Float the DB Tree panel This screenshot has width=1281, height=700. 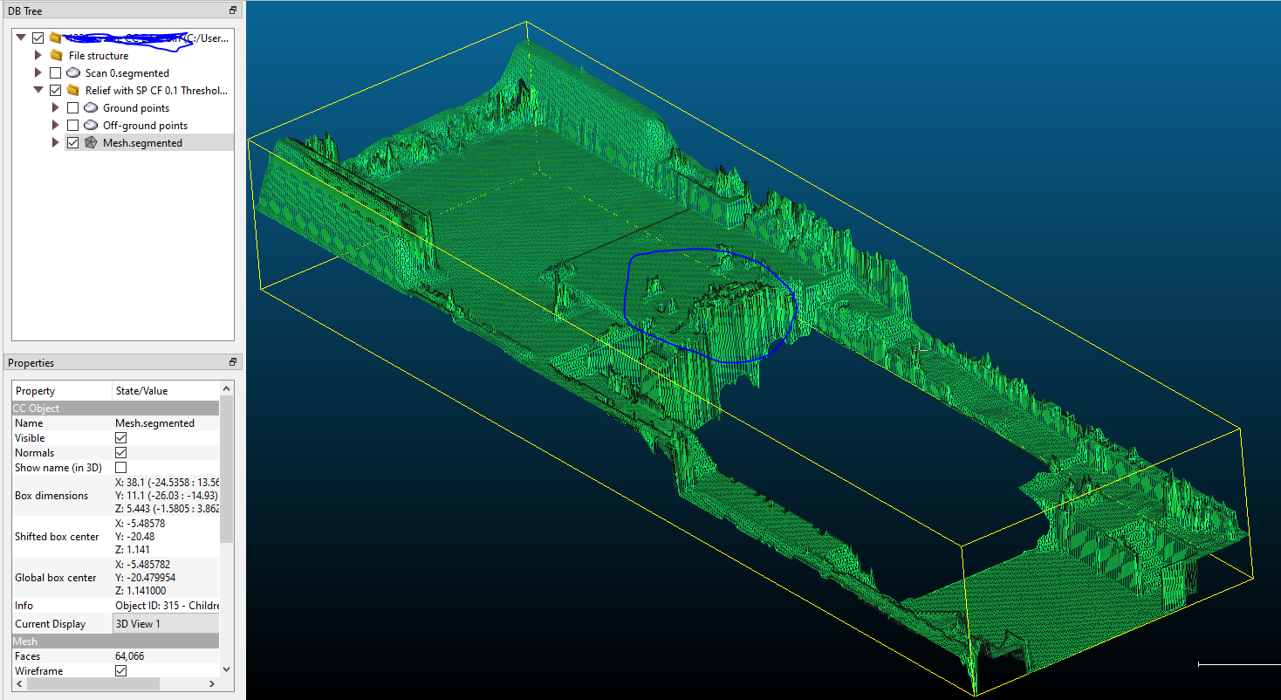tap(233, 10)
